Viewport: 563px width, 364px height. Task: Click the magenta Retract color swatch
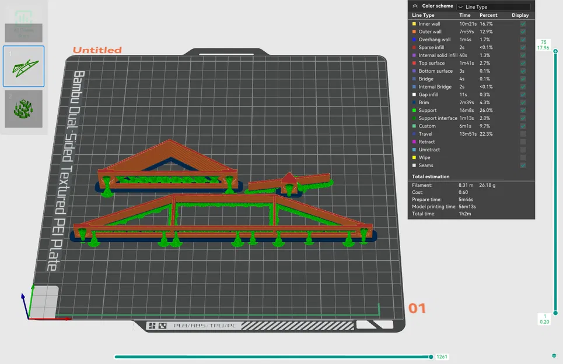(x=414, y=142)
